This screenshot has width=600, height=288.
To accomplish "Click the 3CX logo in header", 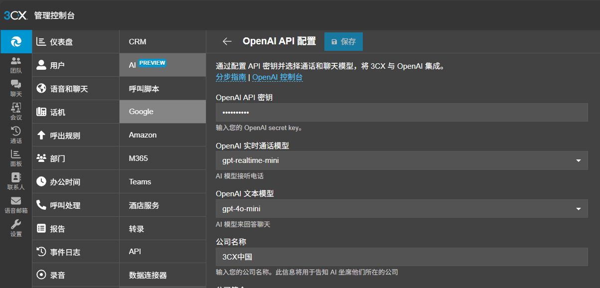I will [x=15, y=15].
